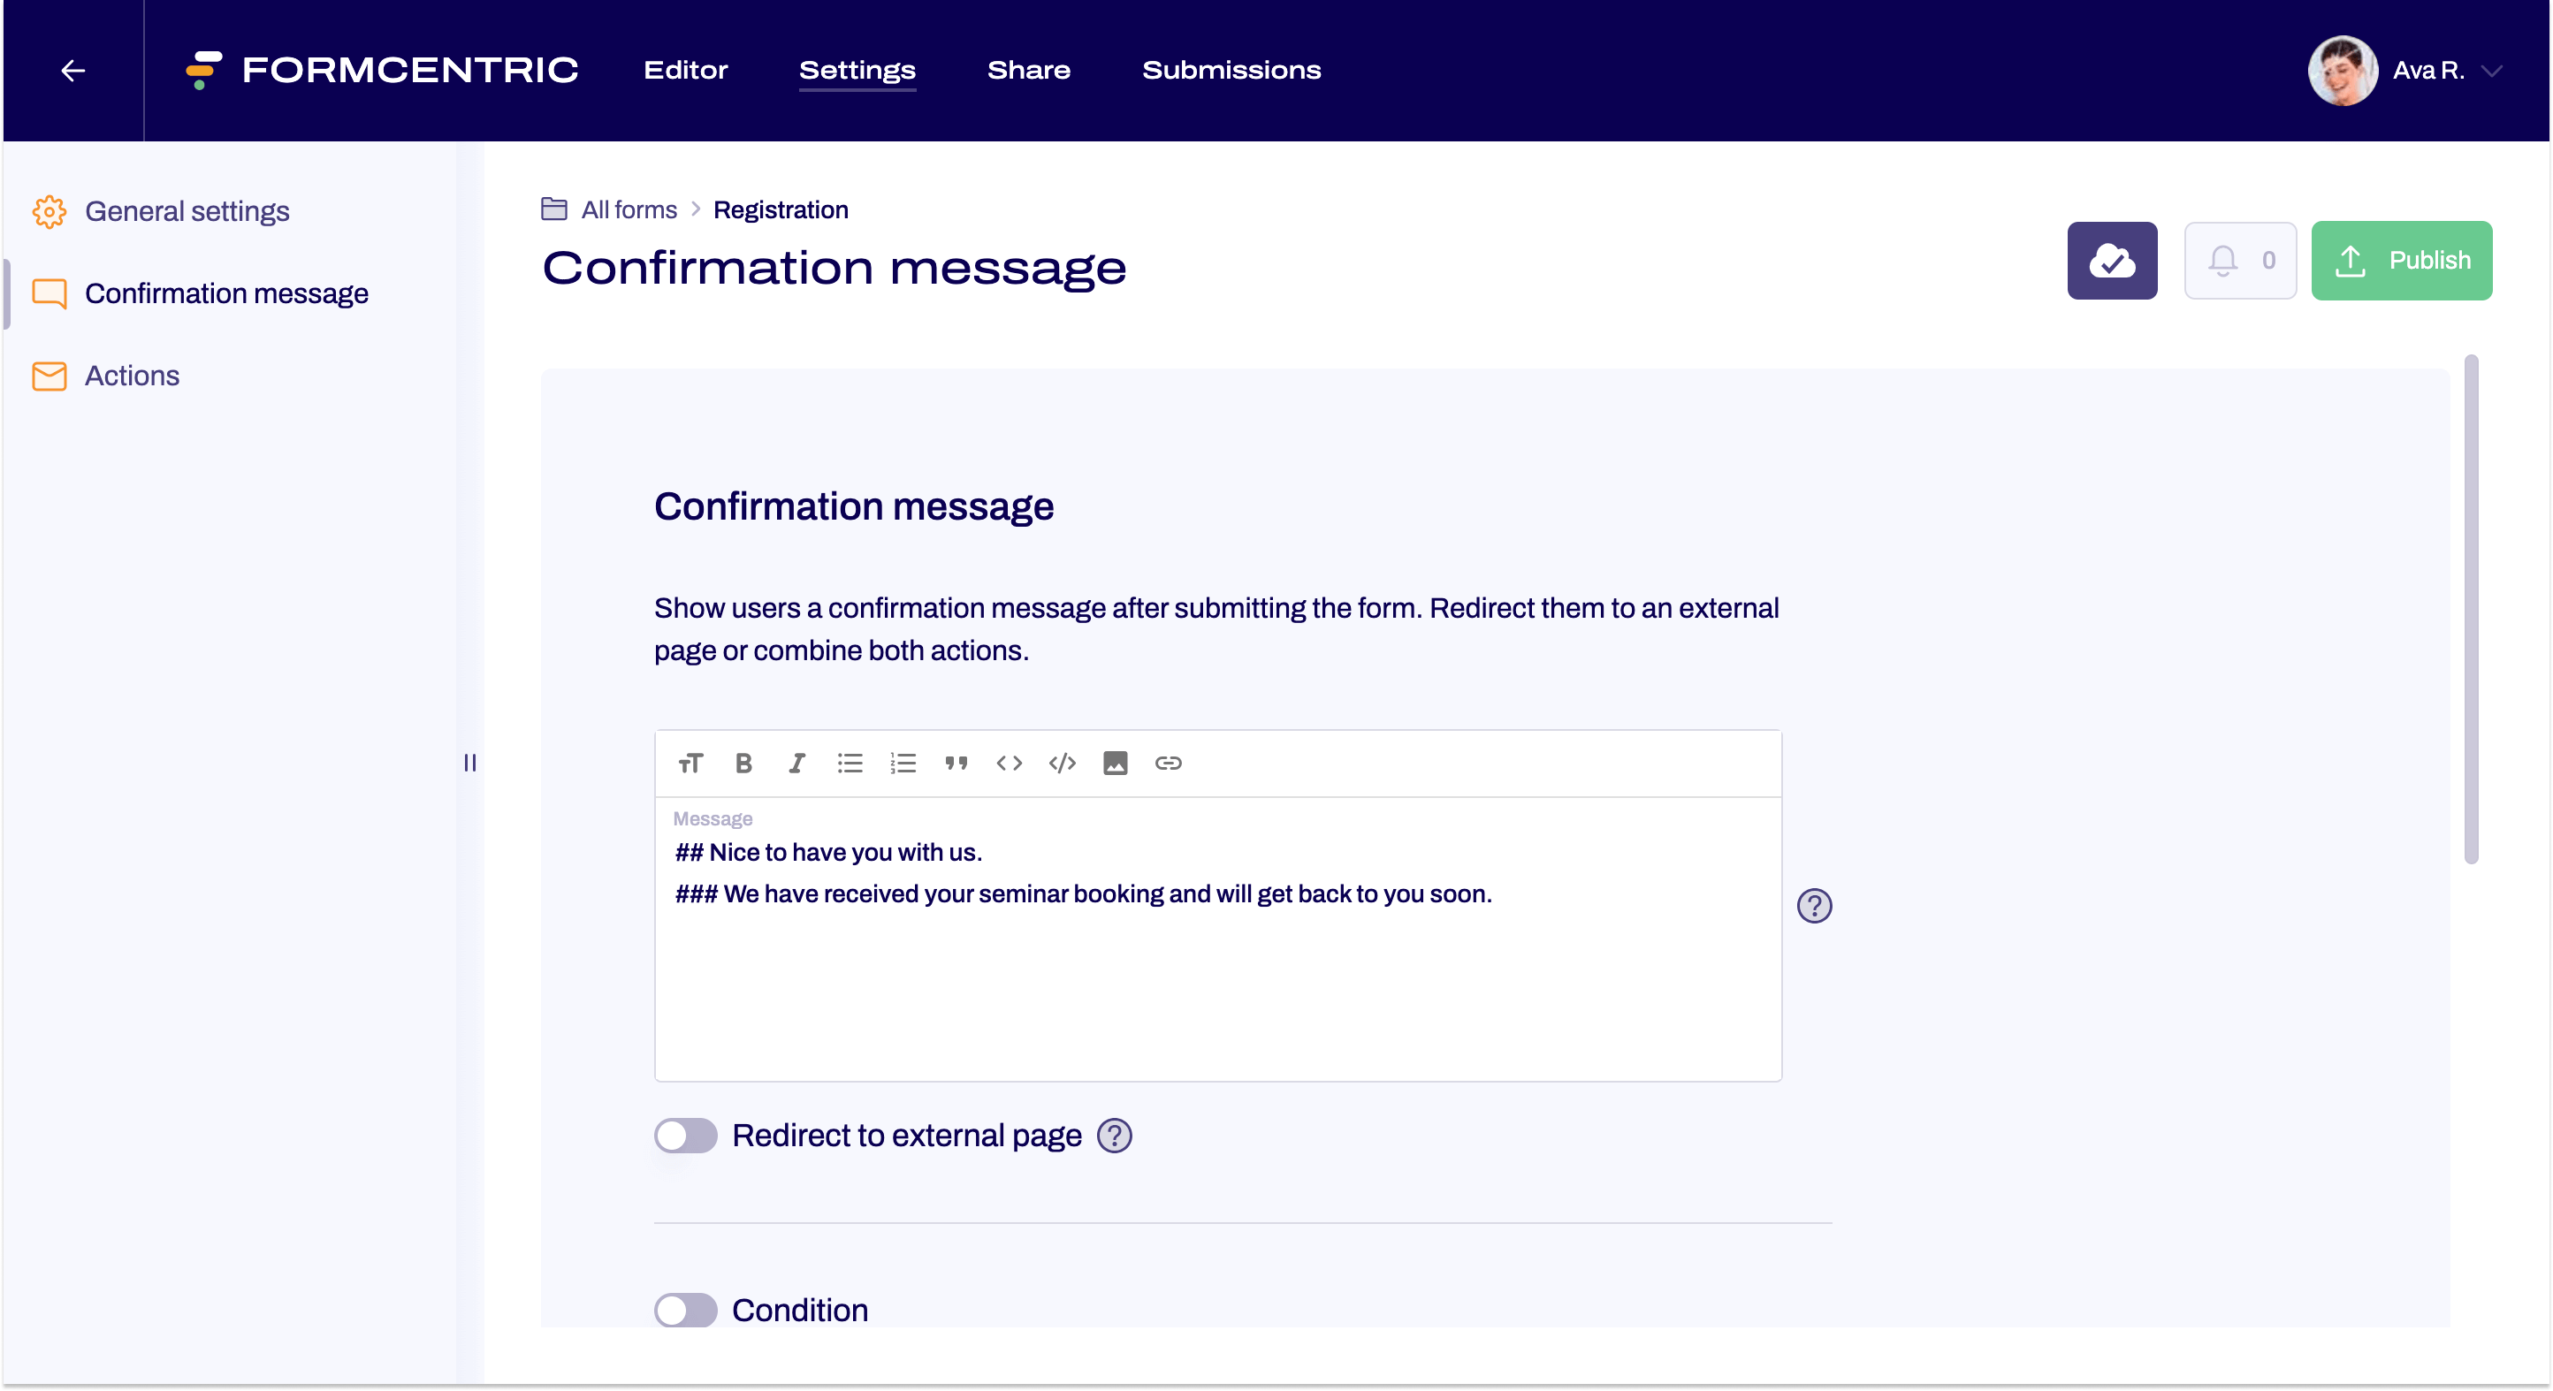2553x1391 pixels.
Task: Insert a hyperlink into the message
Action: pyautogui.click(x=1170, y=763)
